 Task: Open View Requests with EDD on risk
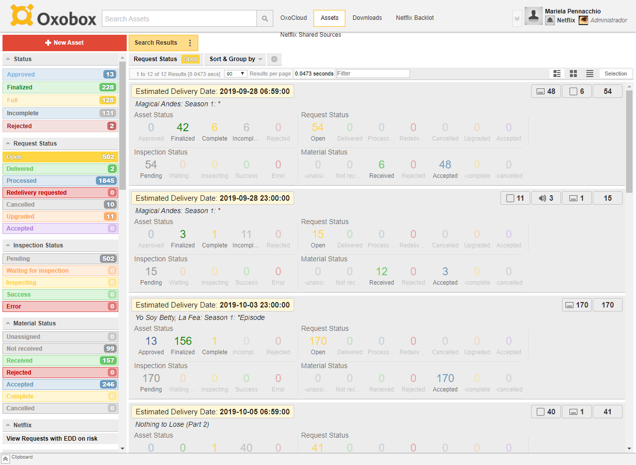[60, 439]
